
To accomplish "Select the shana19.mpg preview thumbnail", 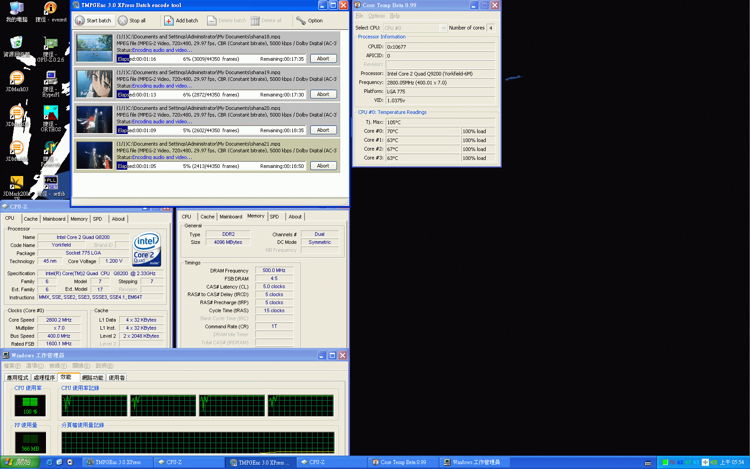I will (x=95, y=84).
